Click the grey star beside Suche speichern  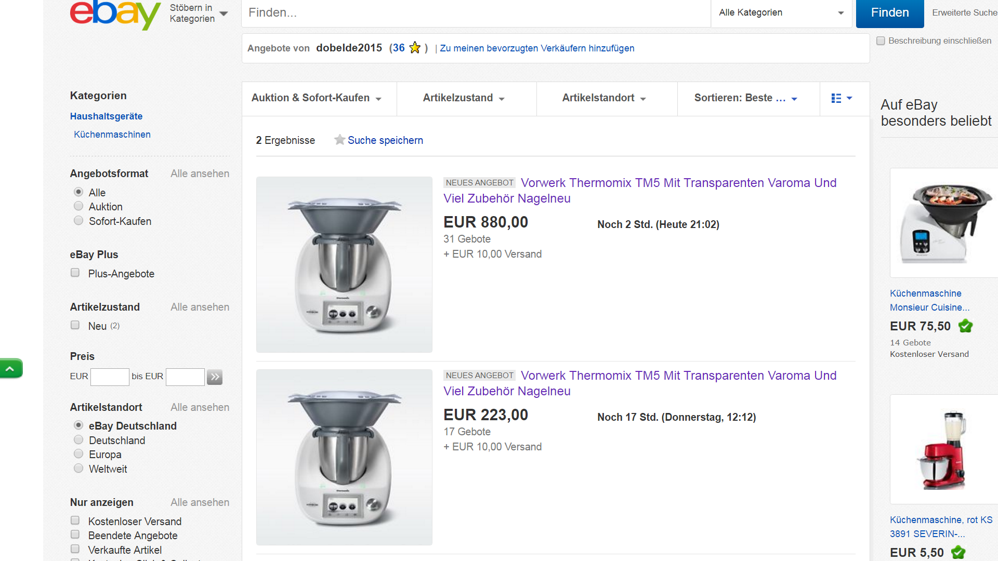(x=339, y=140)
